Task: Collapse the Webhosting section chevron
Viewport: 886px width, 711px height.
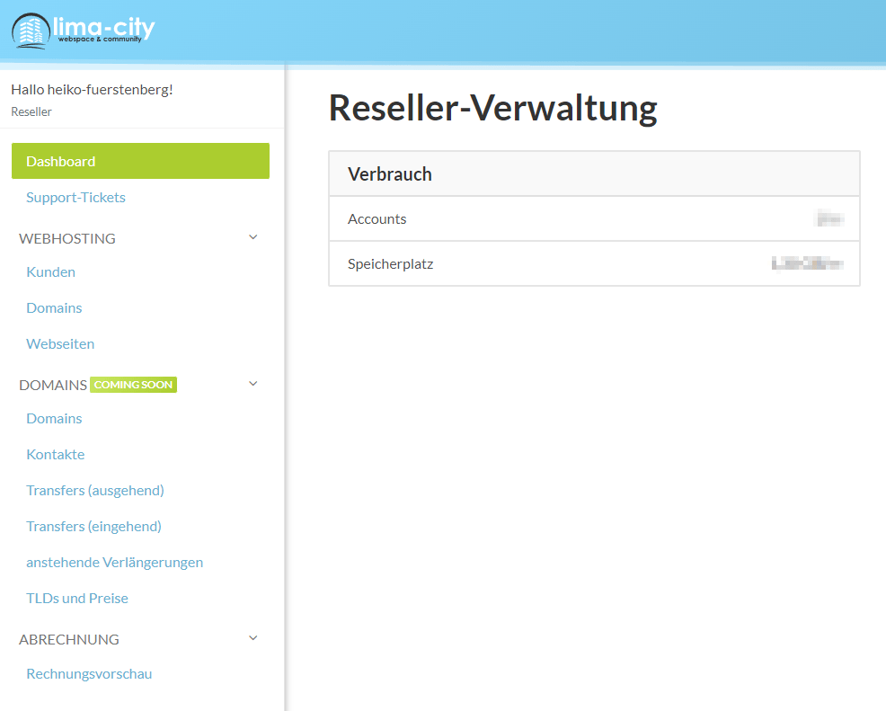Action: 253,237
